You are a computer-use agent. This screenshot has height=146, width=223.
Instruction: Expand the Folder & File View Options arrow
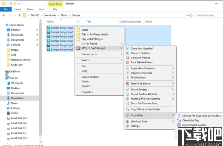click(173, 99)
